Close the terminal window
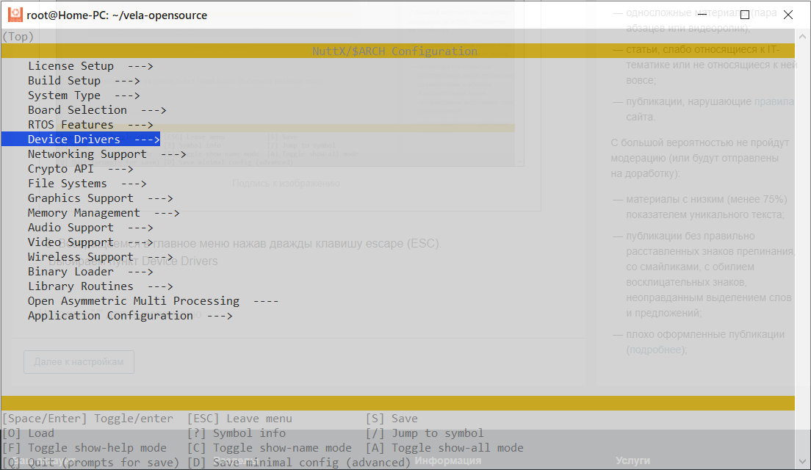The width and height of the screenshot is (811, 470). coord(788,15)
